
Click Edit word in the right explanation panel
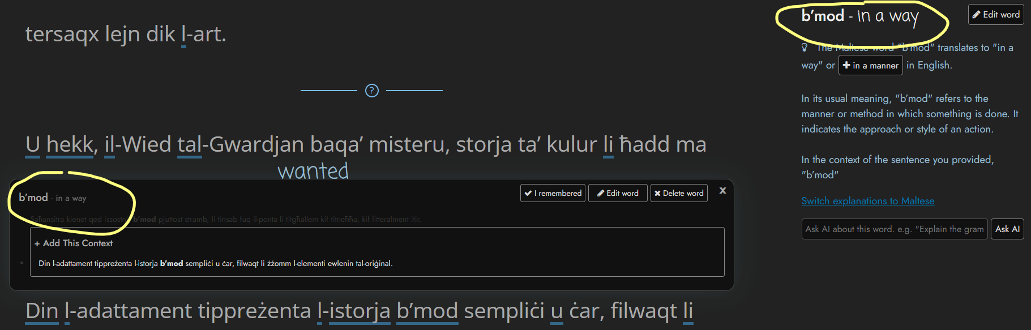996,15
